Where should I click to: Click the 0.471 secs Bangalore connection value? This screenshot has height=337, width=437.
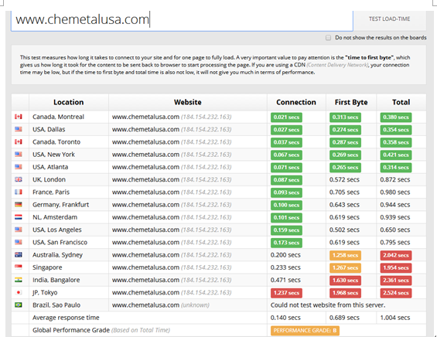(285, 280)
